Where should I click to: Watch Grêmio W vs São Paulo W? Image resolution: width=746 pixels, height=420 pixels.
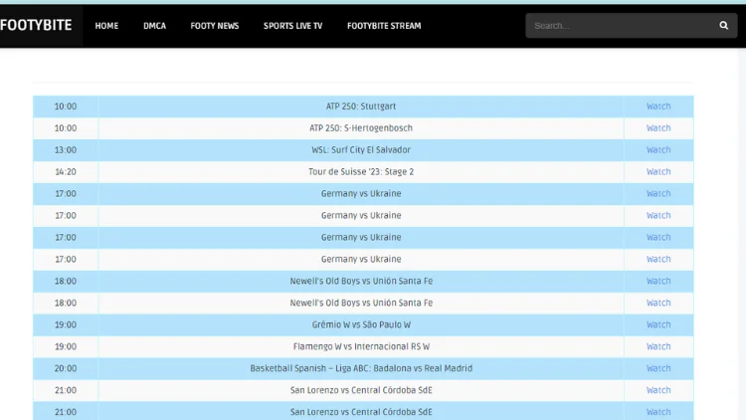tap(658, 325)
